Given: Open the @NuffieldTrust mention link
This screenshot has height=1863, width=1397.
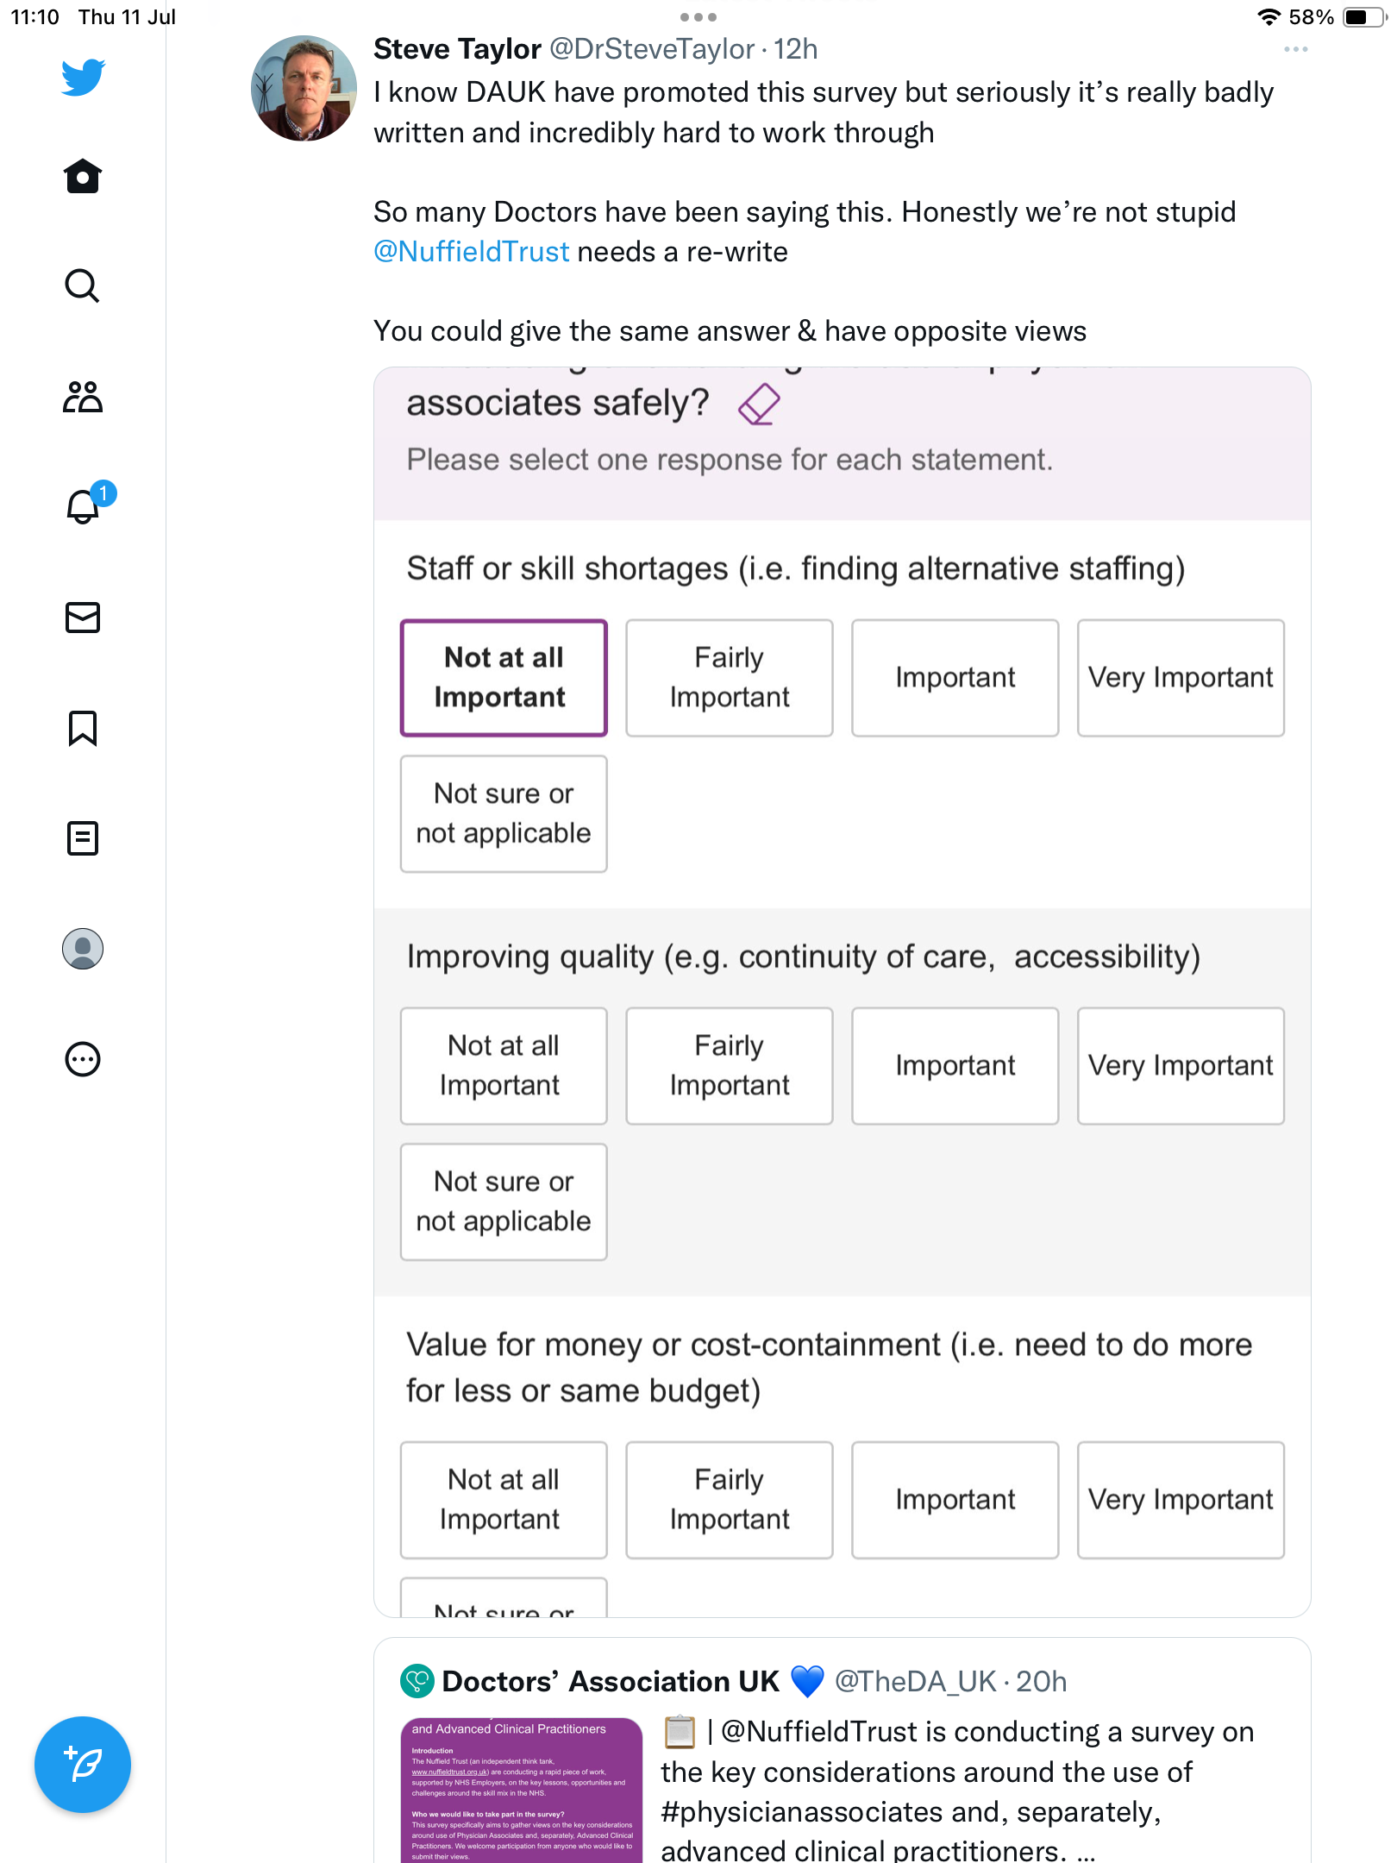Looking at the screenshot, I should coord(471,252).
